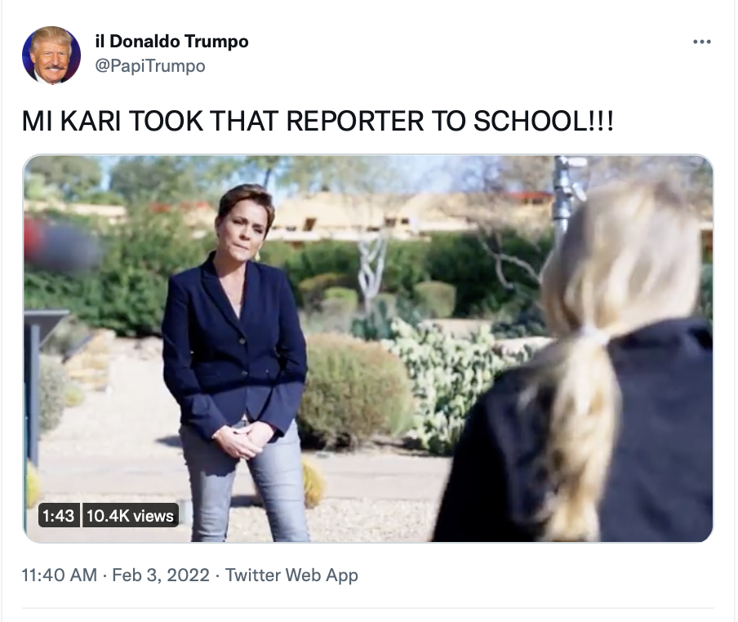Click the 10.4K views label on video
This screenshot has width=738, height=622.
click(x=131, y=516)
